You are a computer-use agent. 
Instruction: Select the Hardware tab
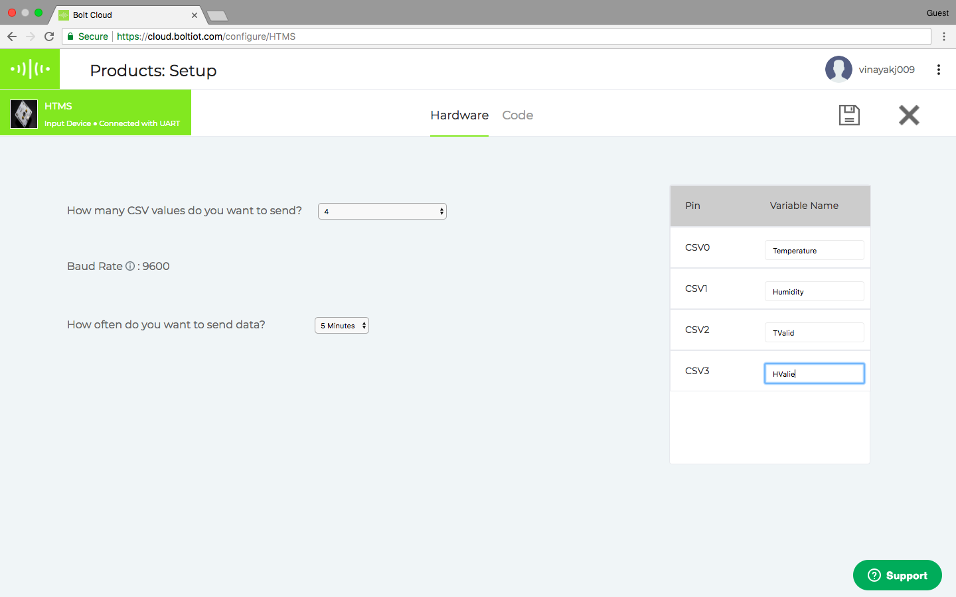pos(459,115)
